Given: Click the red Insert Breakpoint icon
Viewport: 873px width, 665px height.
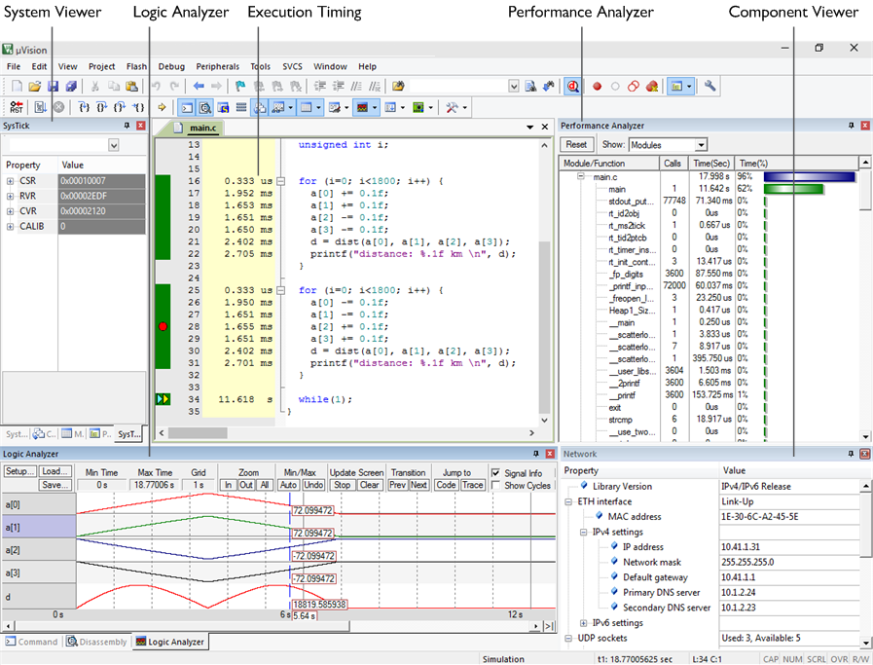Looking at the screenshot, I should (x=597, y=87).
